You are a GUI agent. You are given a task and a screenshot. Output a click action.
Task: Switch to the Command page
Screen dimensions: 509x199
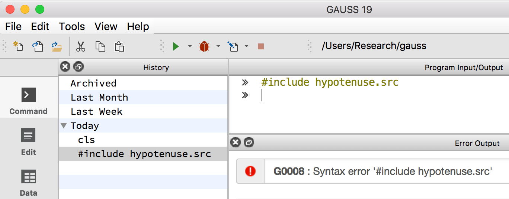point(29,101)
